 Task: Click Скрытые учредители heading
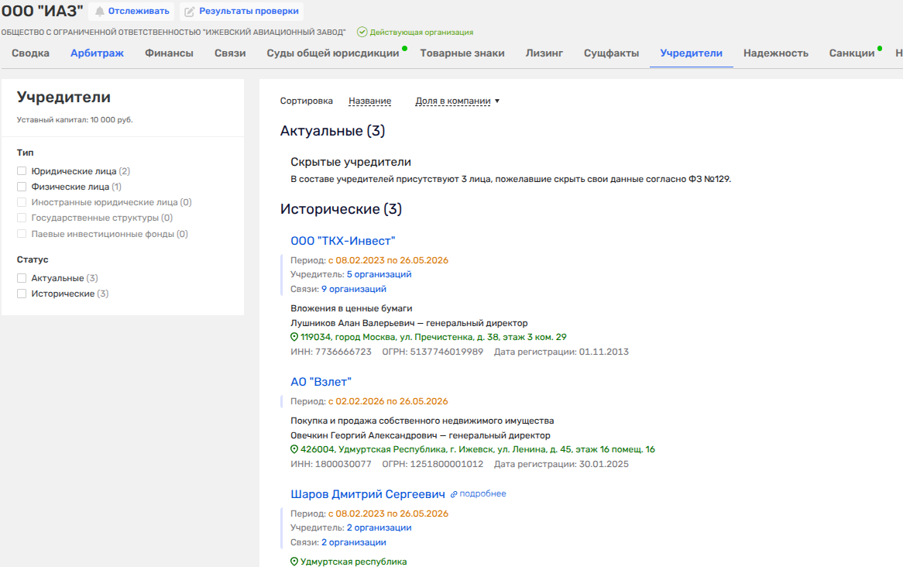click(351, 162)
